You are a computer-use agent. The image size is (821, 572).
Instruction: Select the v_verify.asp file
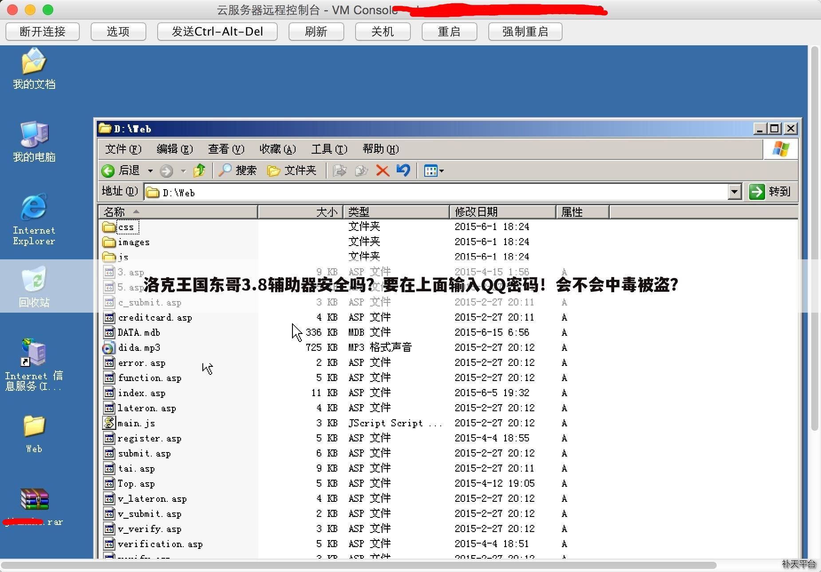pos(142,529)
